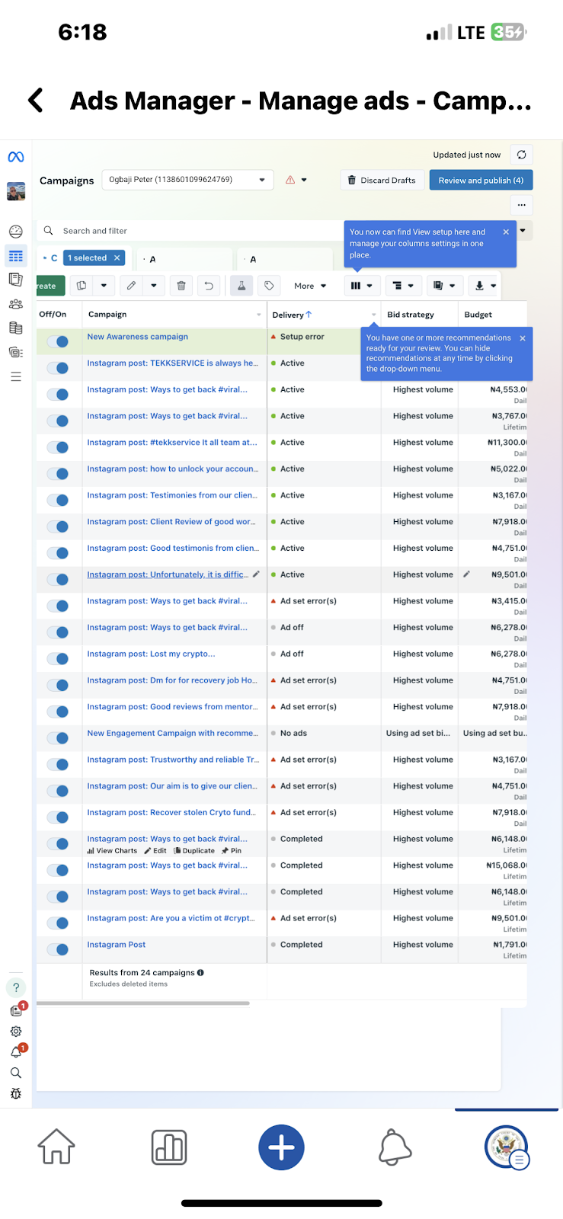Open the ad account dropdown Ogbaji Peter
Screen dimensions: 563x1219
(x=187, y=180)
